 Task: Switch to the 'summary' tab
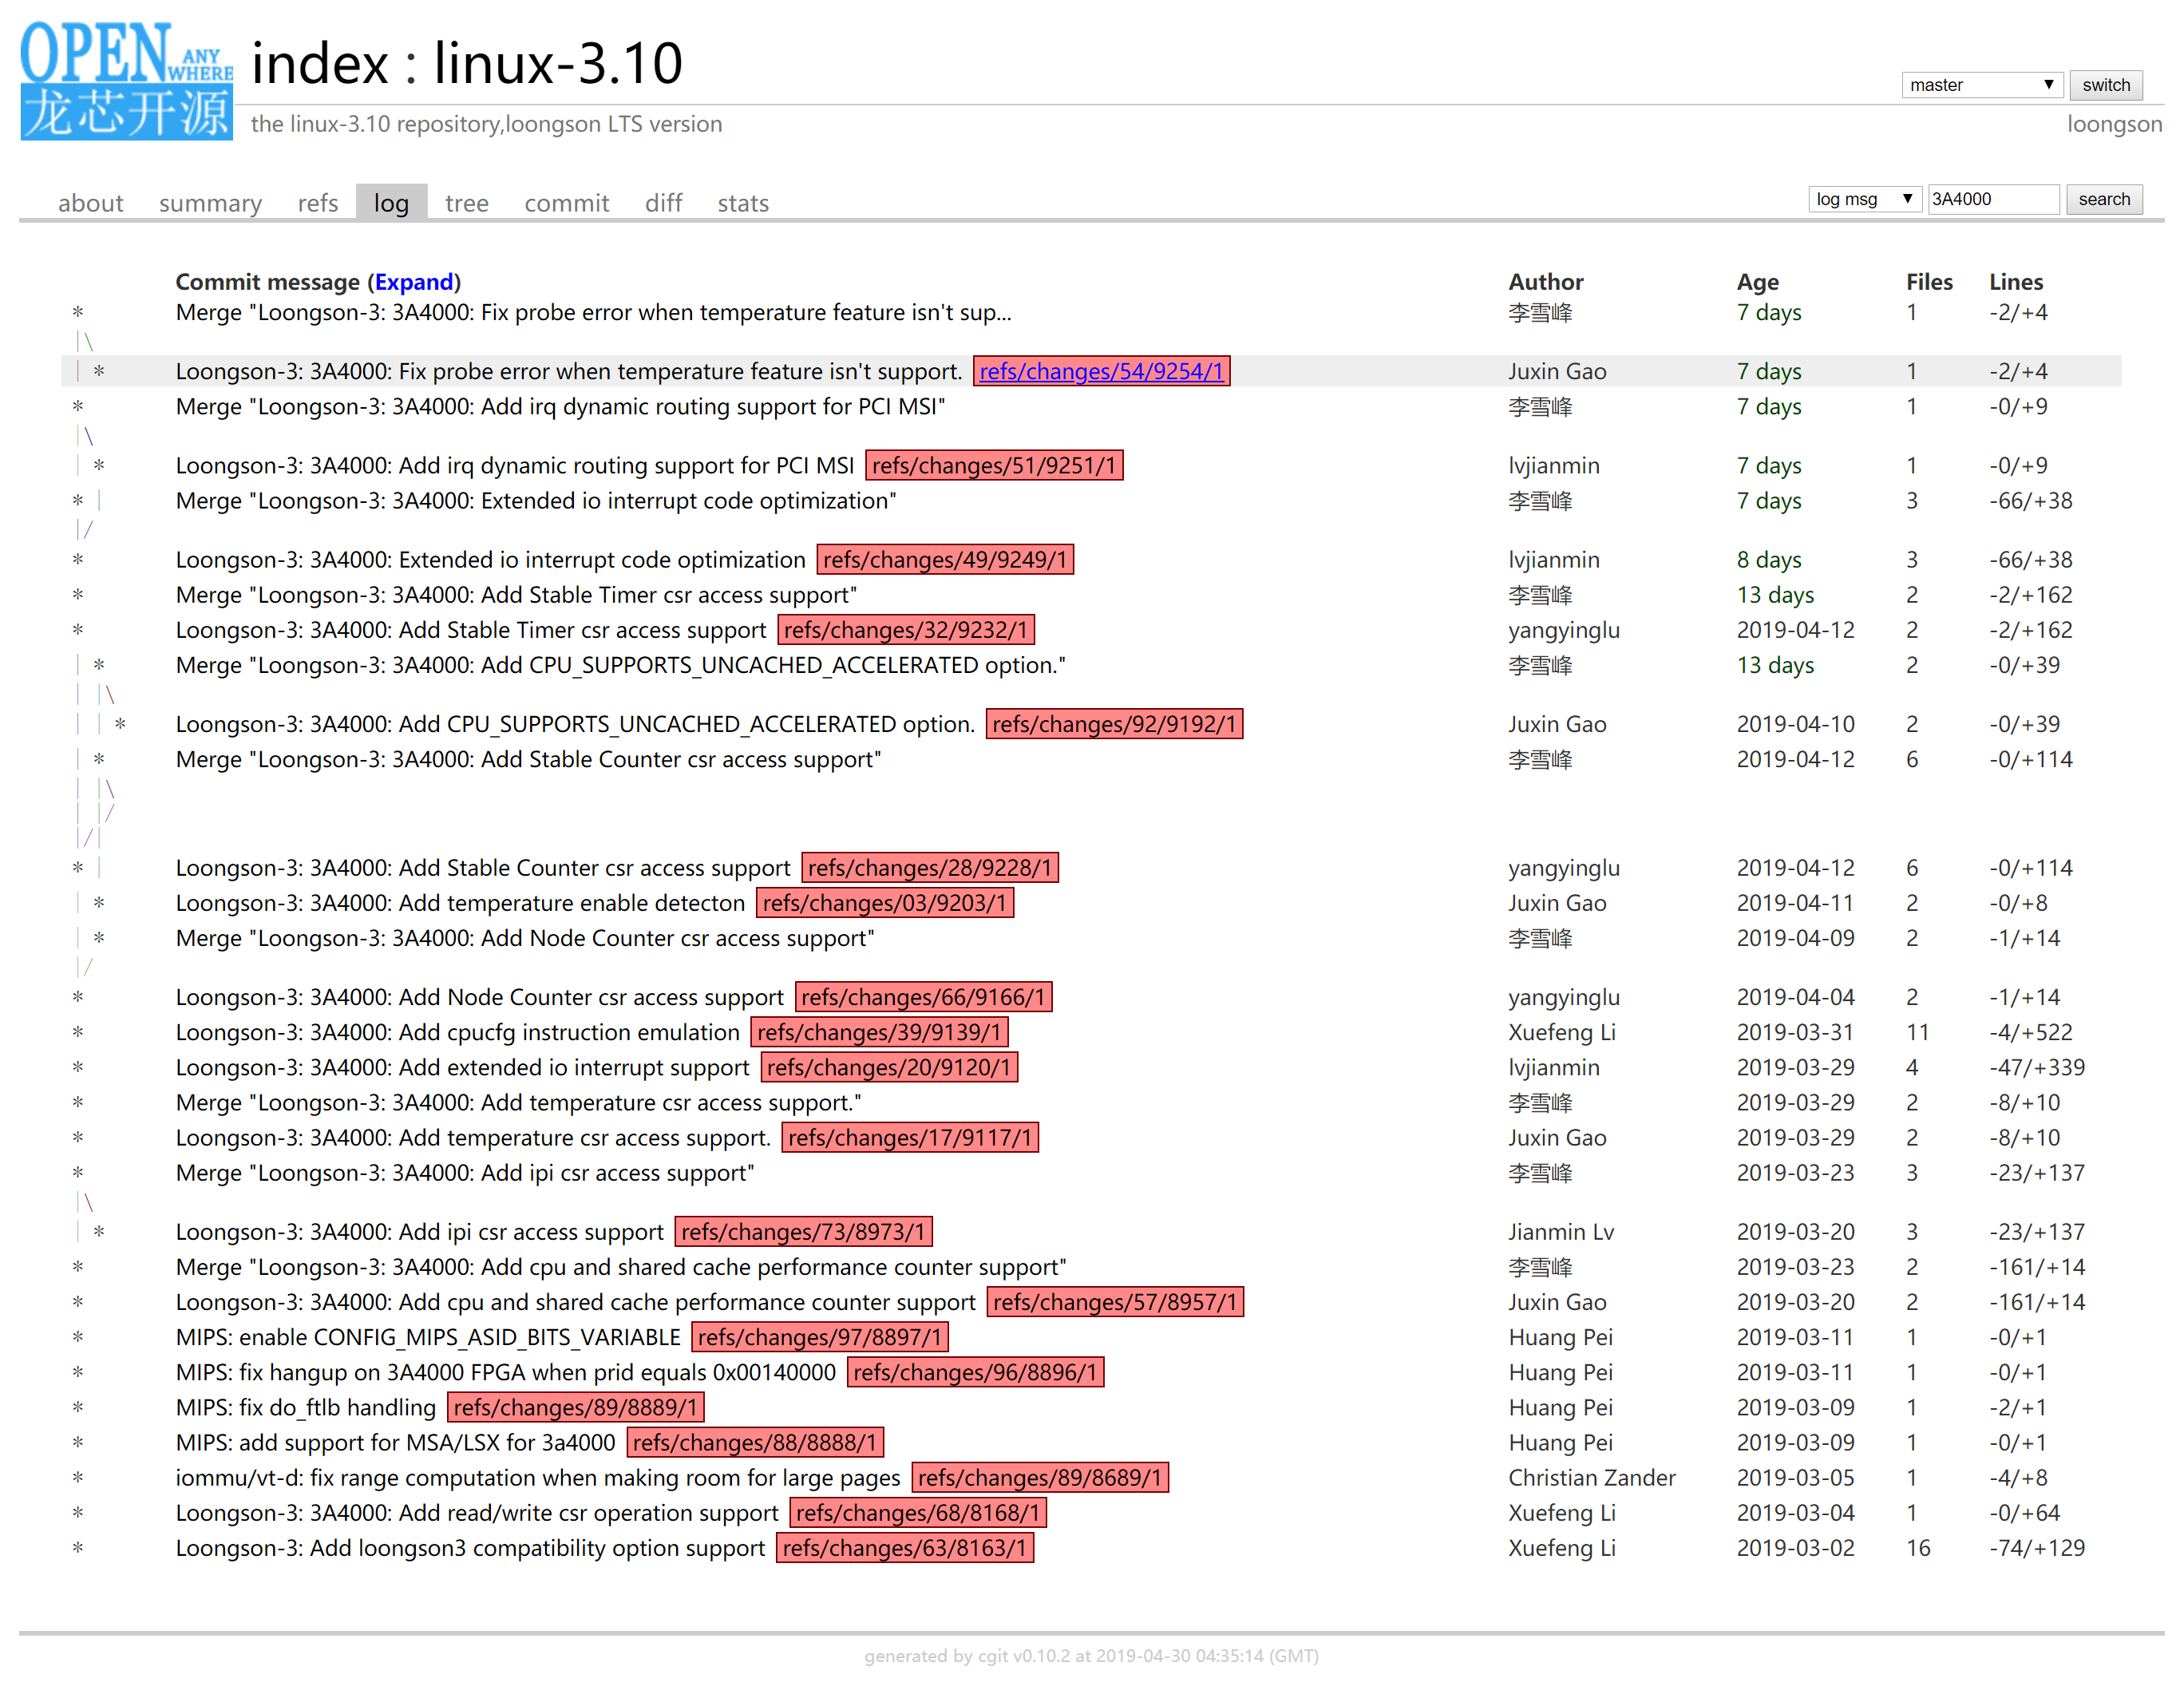pos(209,203)
